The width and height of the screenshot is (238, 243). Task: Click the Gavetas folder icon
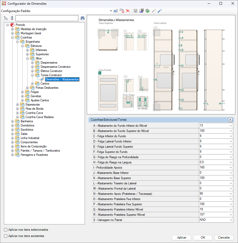click(27, 96)
